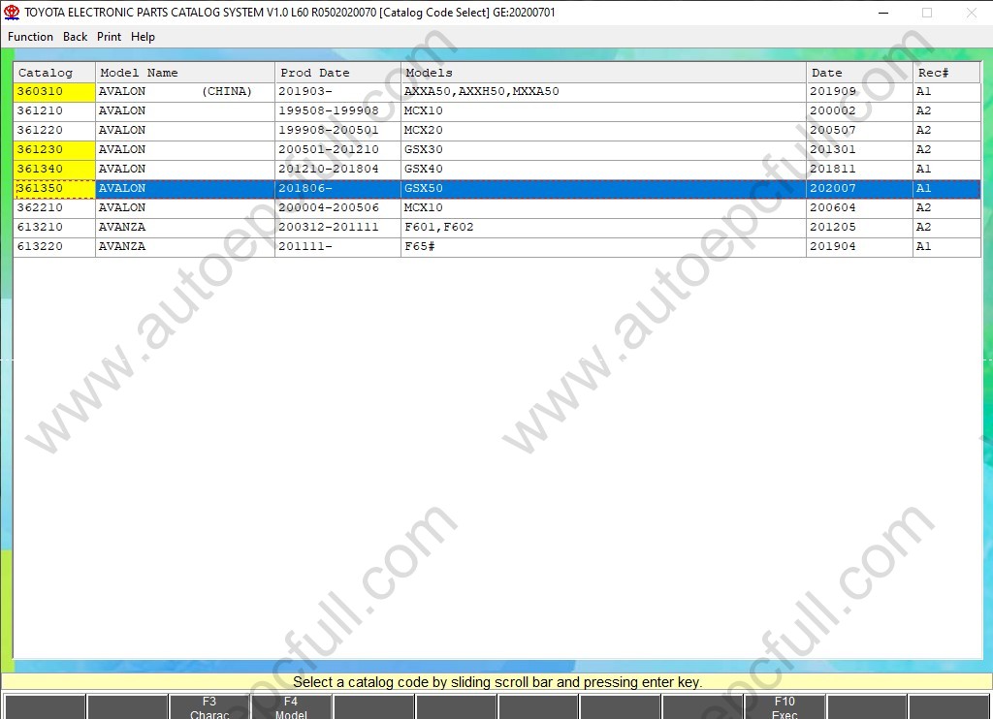Click Rec# A2 in row 361230
Image resolution: width=993 pixels, height=719 pixels.
pyautogui.click(x=946, y=150)
